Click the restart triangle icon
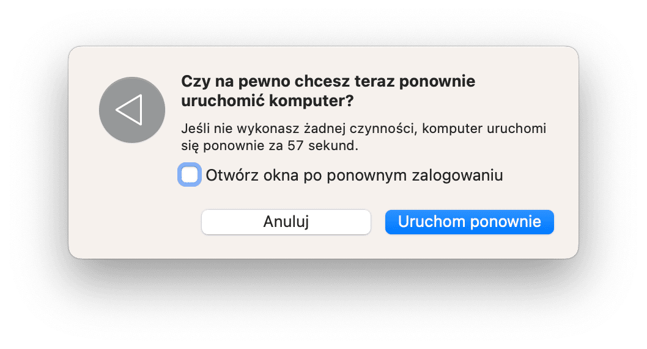Image resolution: width=647 pixels, height=349 pixels. 129,110
